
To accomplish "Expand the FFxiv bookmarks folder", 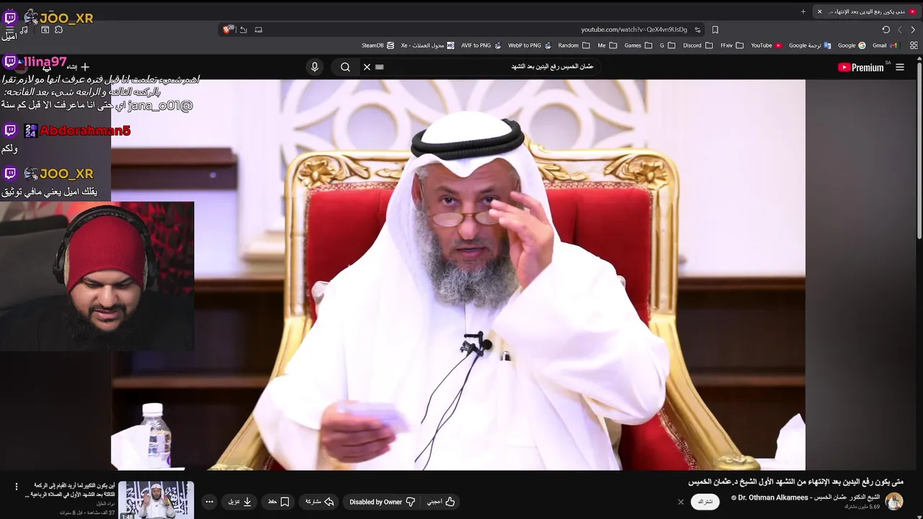I will click(x=732, y=45).
